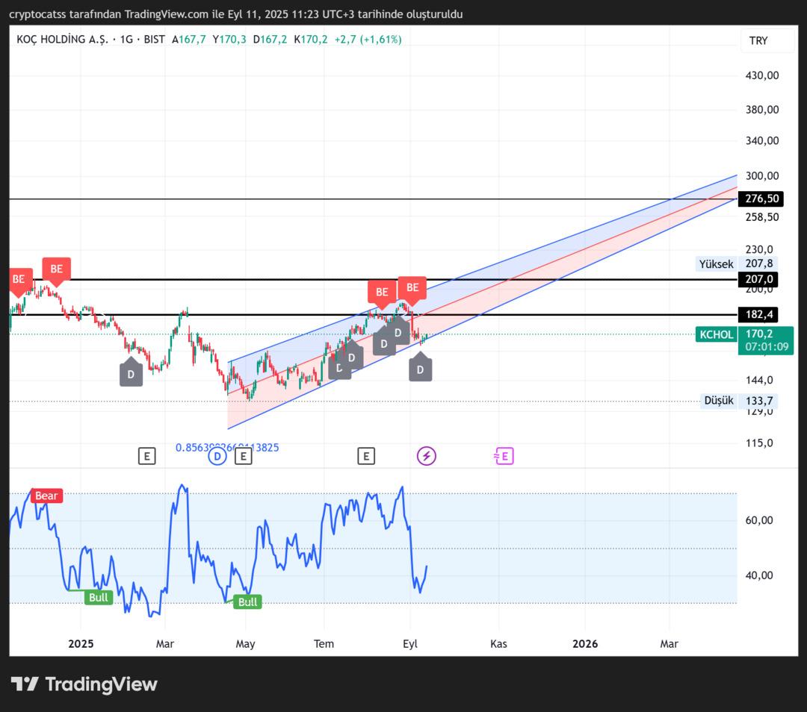807x712 pixels.
Task: Click the 60,00 RSI axis label
Action: point(759,520)
